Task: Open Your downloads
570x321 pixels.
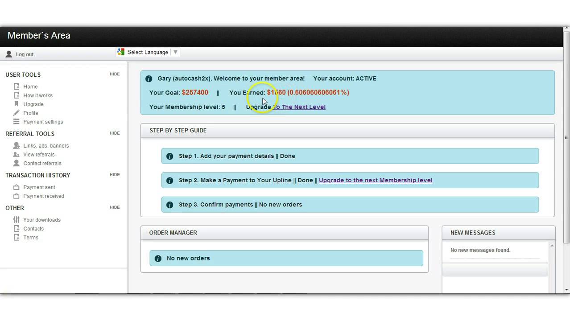Action: tap(42, 220)
